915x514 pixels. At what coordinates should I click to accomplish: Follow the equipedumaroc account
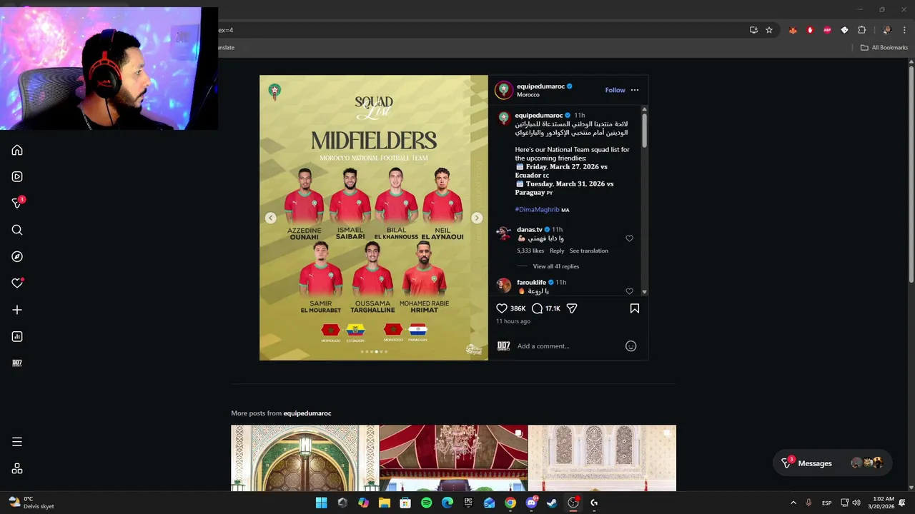click(615, 90)
